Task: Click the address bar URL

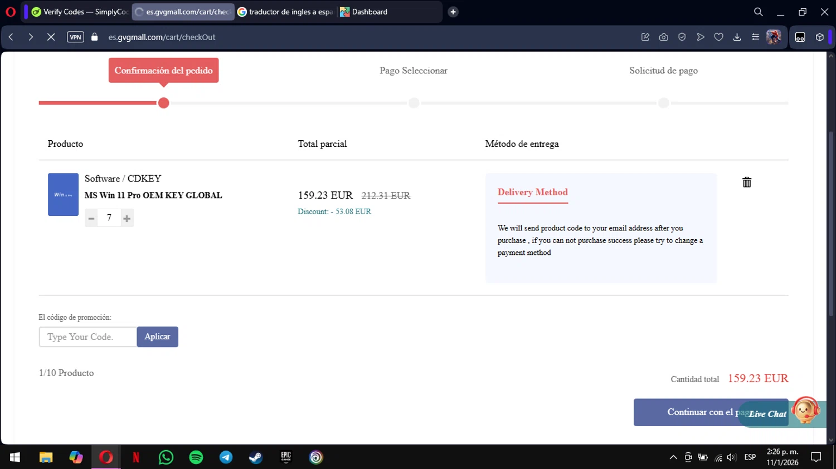Action: [162, 37]
